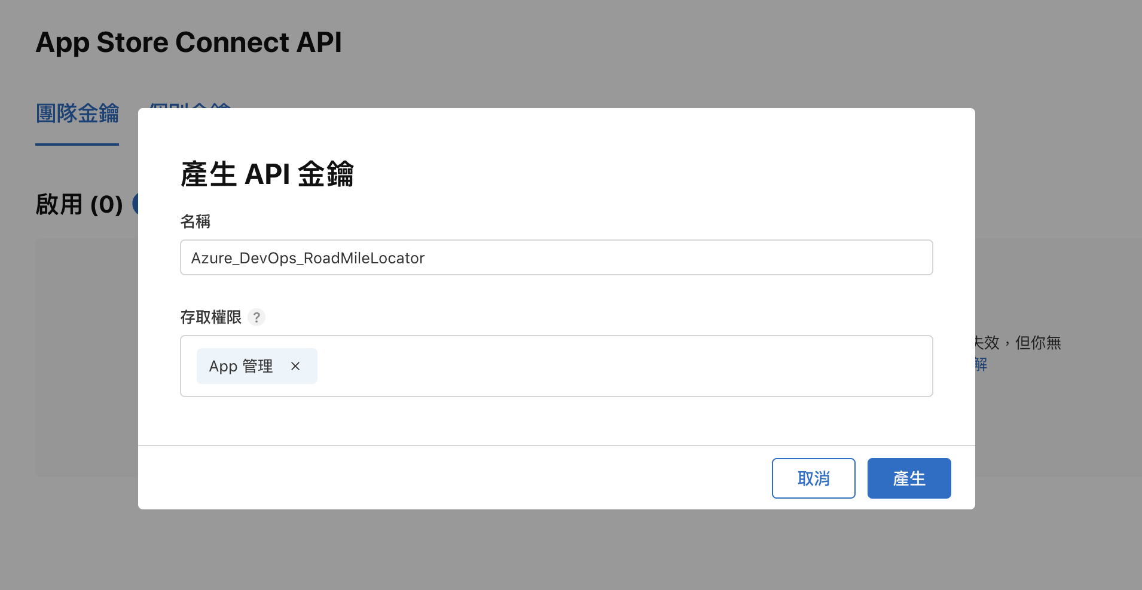This screenshot has width=1142, height=590.
Task: Click the App Store Connect API heading
Action: (x=188, y=42)
